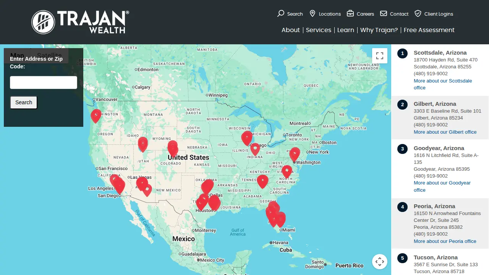489x275 pixels.
Task: Select the Gilbert, Arizona heading
Action: point(435,104)
